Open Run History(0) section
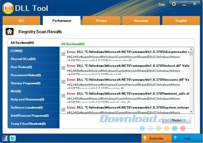 (34, 67)
